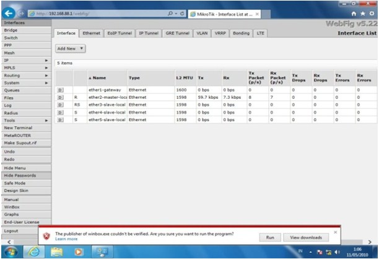Click Run in the download bar

click(270, 237)
